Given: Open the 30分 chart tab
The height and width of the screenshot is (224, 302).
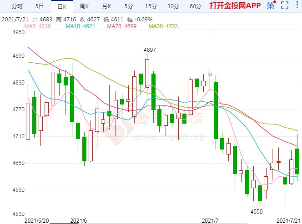Looking at the screenshot, I should (173, 6).
